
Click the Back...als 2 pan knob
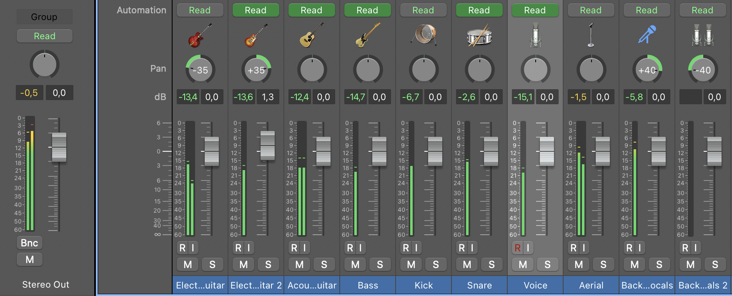702,70
